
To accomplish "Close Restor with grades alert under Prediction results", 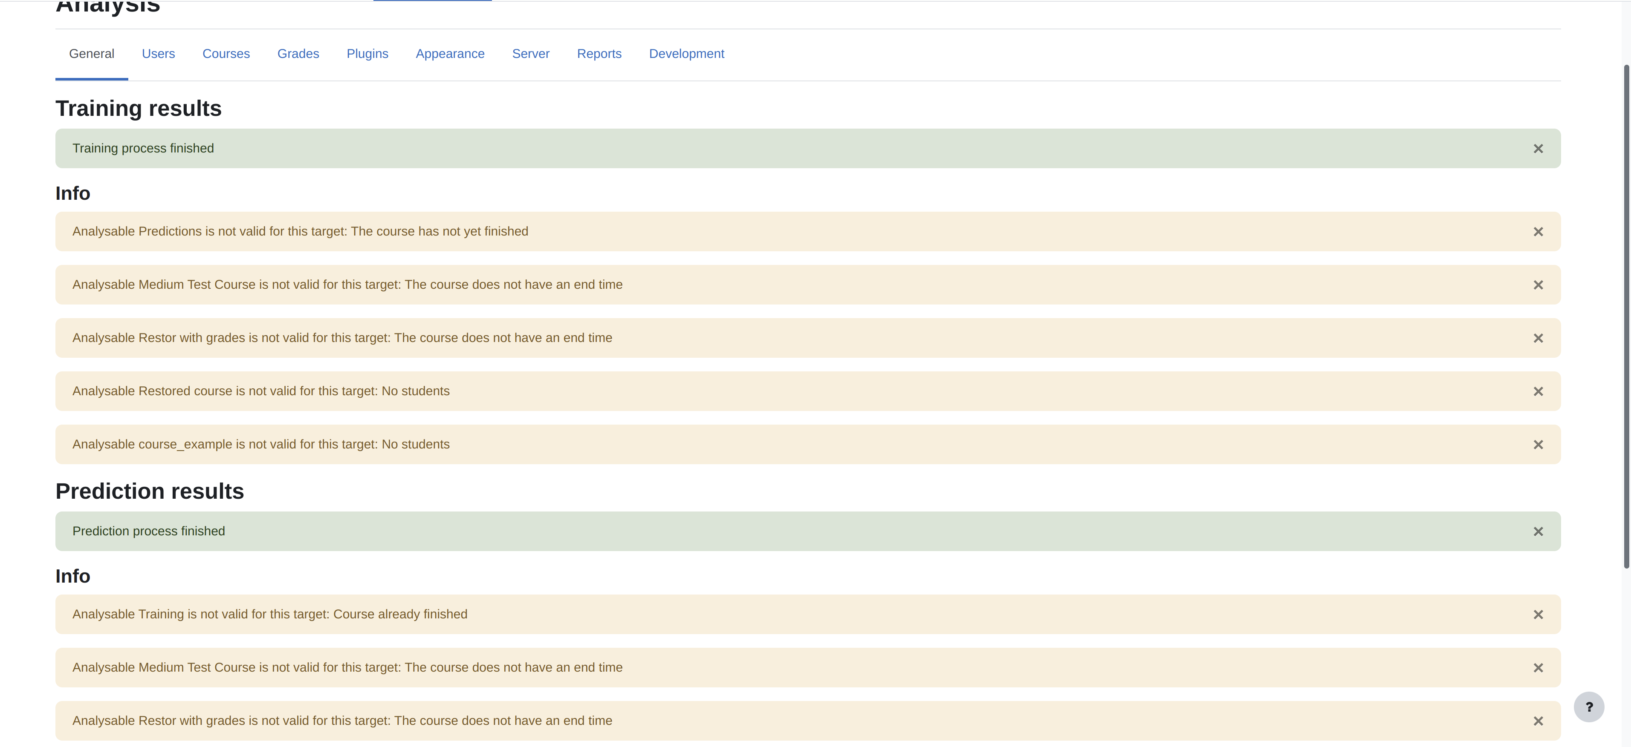I will point(1538,721).
